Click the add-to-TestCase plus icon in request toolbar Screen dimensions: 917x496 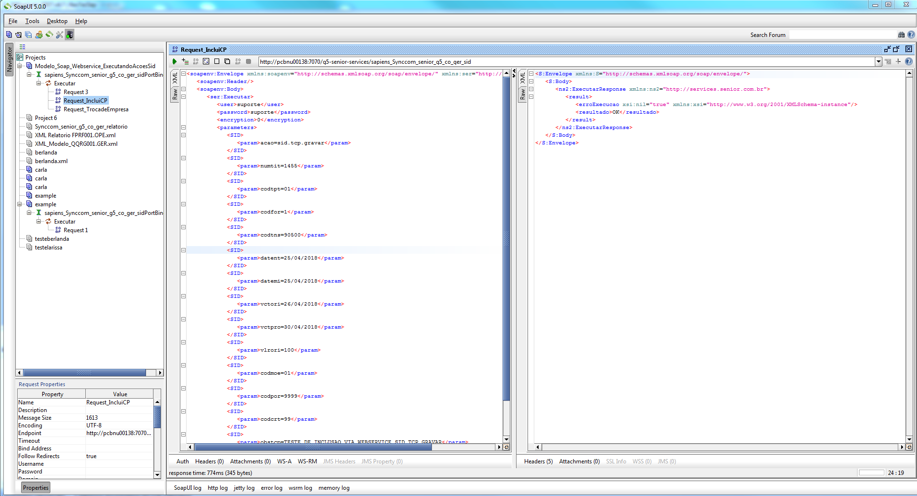(x=185, y=61)
